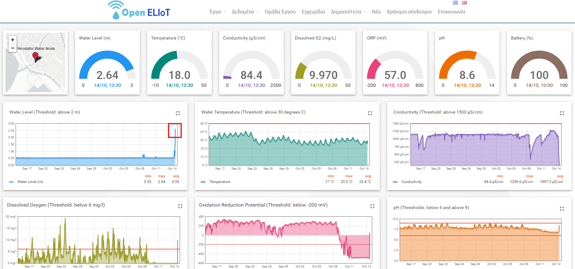
Task: Click Conductivity min value 84.4 µS/cm
Action: pos(493,182)
